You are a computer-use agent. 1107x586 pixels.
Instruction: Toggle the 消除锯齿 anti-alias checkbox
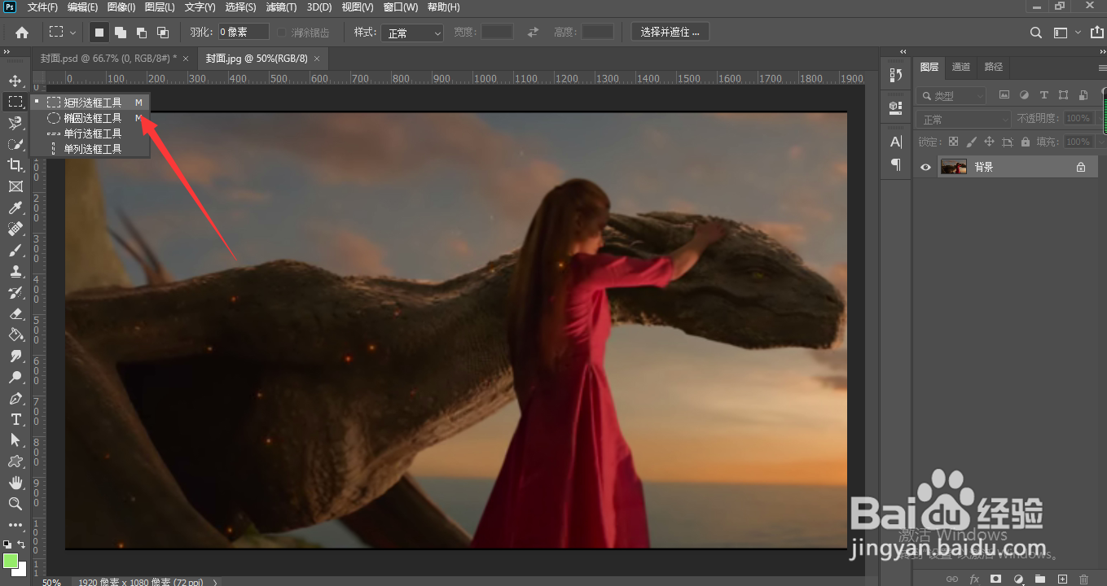pos(282,33)
